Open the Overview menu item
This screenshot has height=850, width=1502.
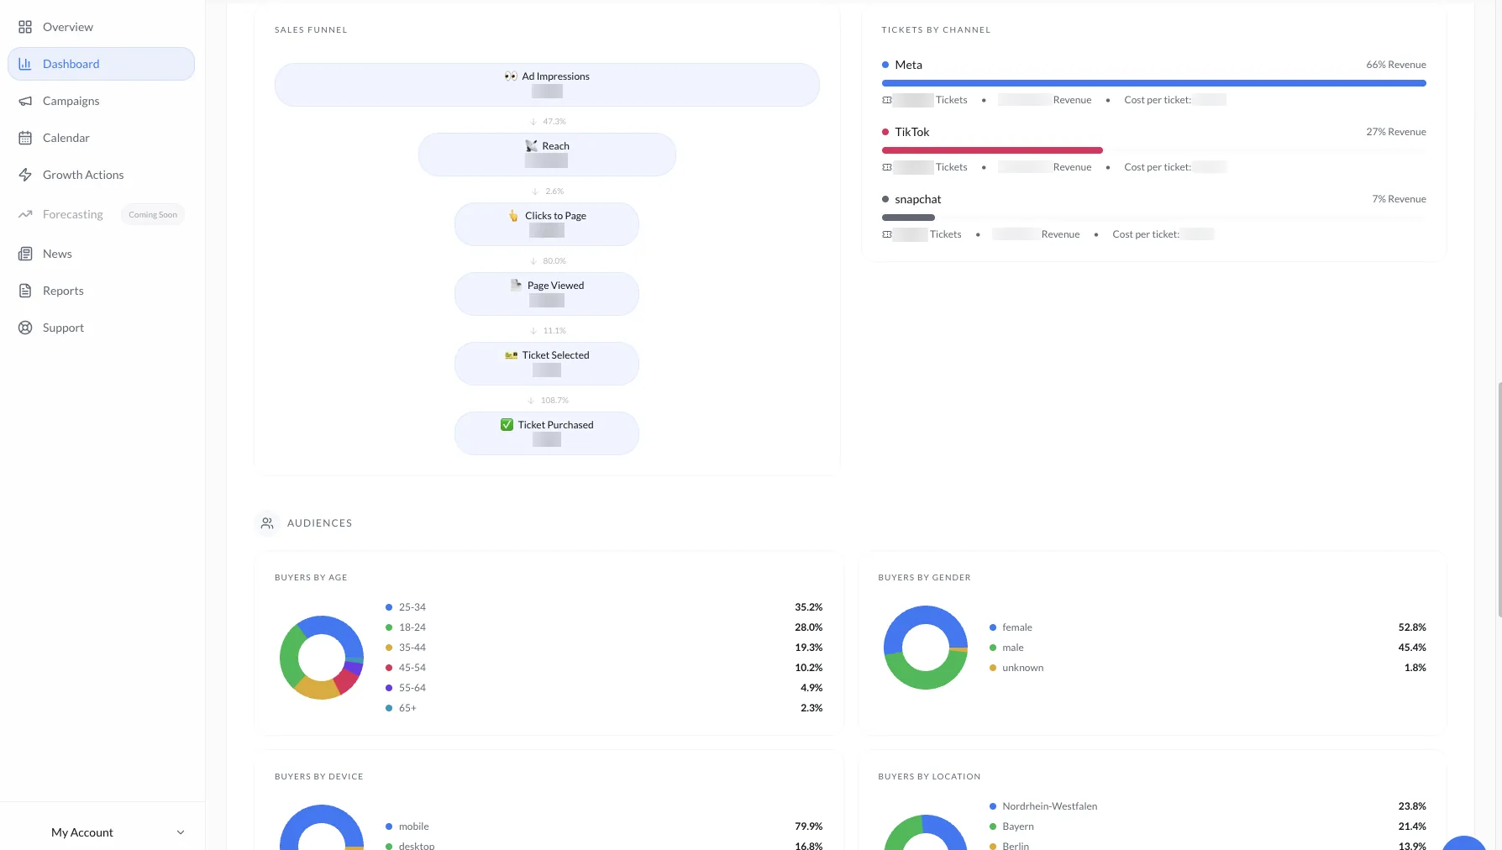click(101, 27)
